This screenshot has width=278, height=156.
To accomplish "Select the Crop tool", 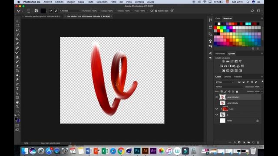I will 17,39.
